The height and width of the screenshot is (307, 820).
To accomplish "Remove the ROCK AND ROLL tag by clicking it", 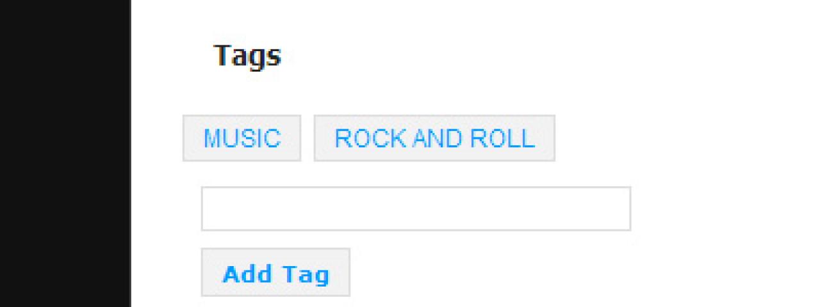I will coord(434,138).
